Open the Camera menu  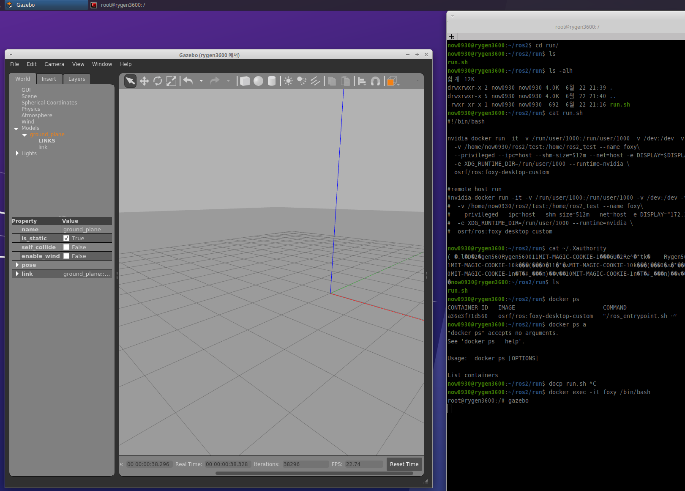54,64
